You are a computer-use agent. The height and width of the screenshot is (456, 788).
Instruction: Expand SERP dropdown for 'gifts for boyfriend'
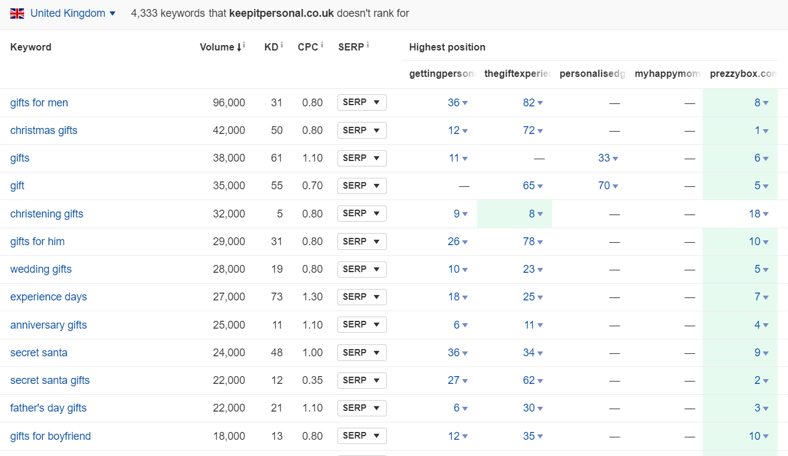[362, 436]
